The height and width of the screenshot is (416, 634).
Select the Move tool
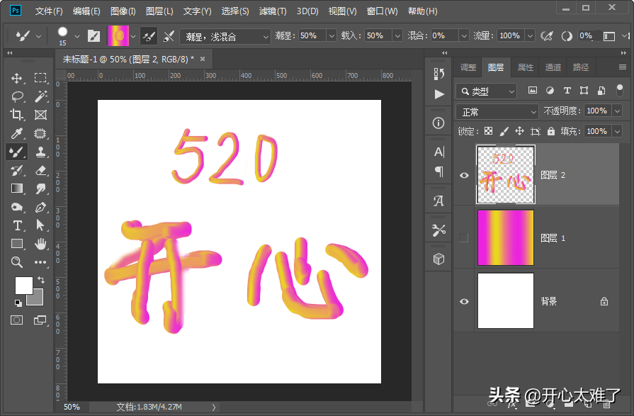point(15,78)
